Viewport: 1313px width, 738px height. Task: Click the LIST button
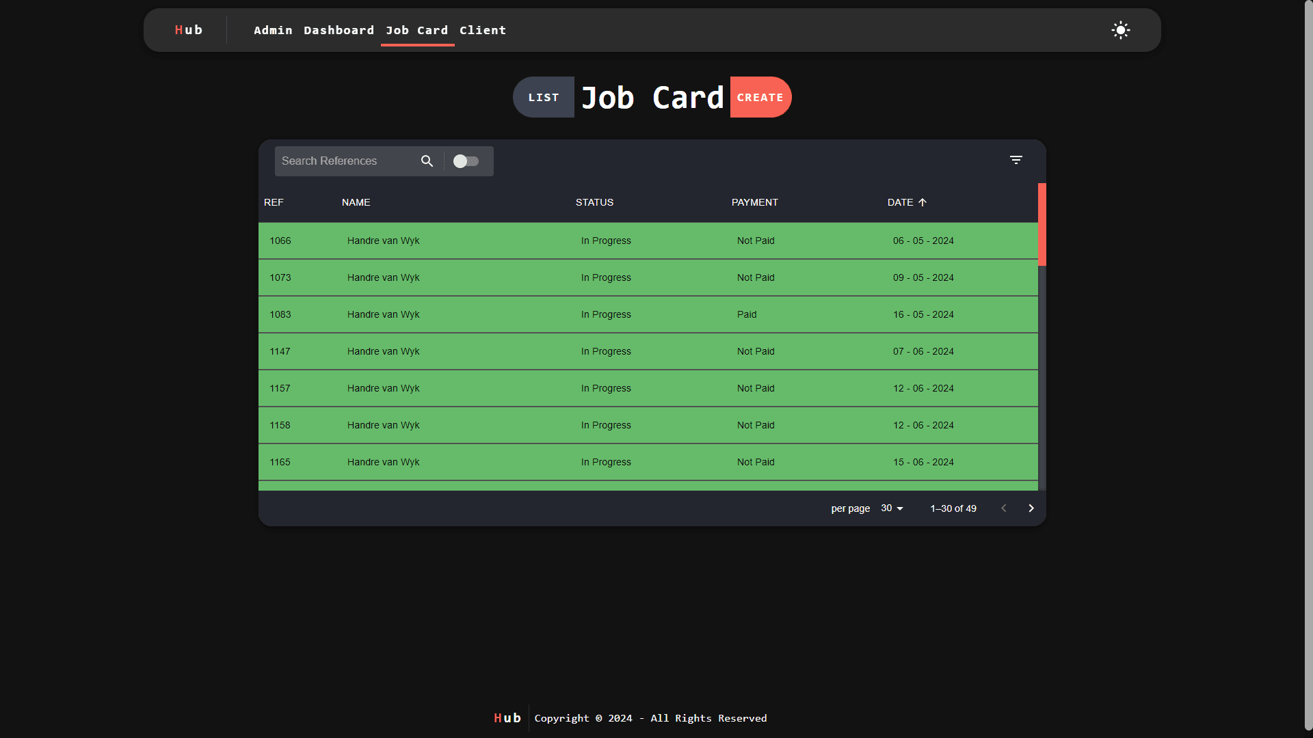click(543, 97)
